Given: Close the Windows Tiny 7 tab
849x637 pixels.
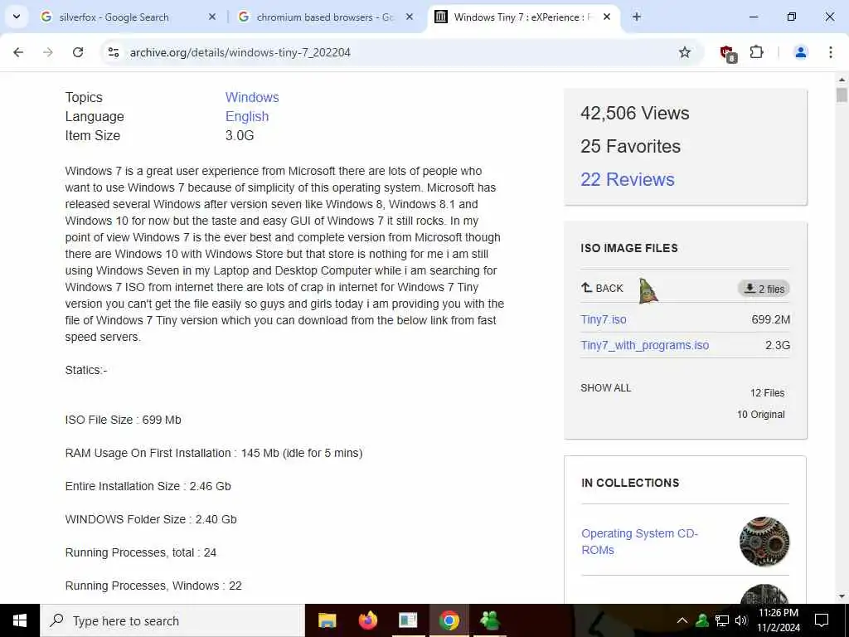Looking at the screenshot, I should [x=607, y=17].
